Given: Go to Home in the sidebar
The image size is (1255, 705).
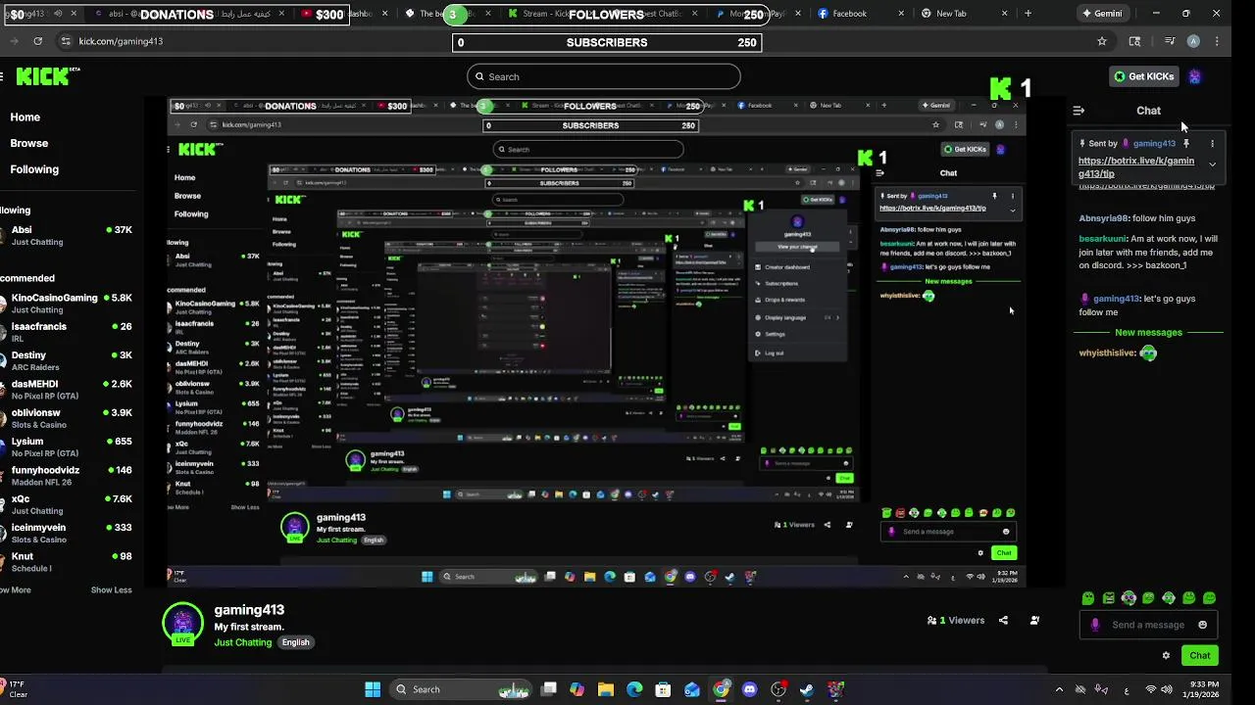Looking at the screenshot, I should (x=25, y=117).
